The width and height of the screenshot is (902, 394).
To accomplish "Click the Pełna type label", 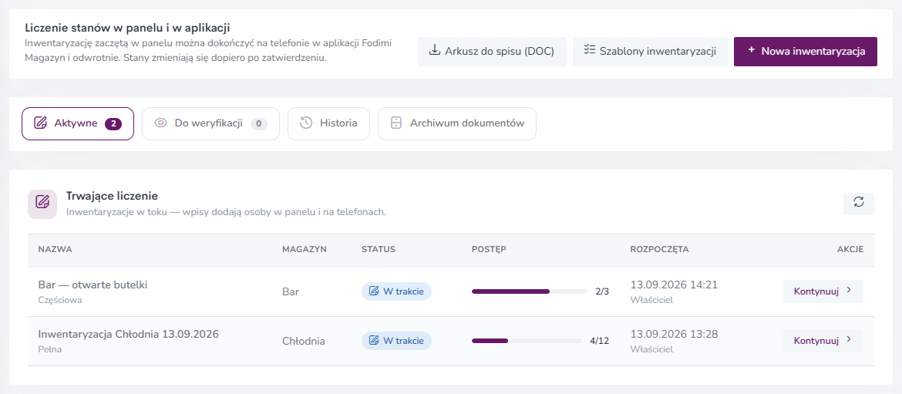I will pos(49,349).
